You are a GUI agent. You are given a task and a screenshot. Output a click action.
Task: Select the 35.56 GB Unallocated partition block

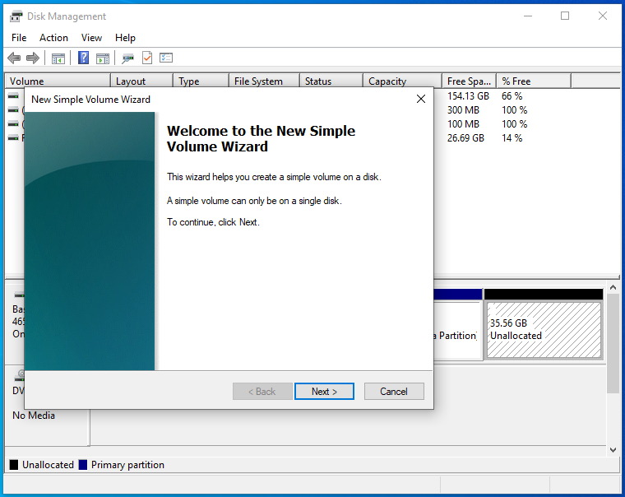click(543, 329)
